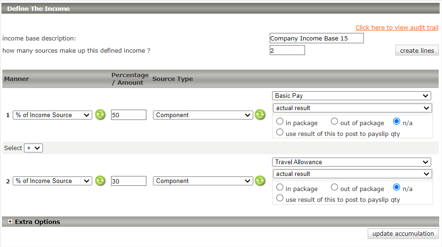Click the green refresh icon beside row 2 Manner
The image size is (442, 247).
point(100,181)
